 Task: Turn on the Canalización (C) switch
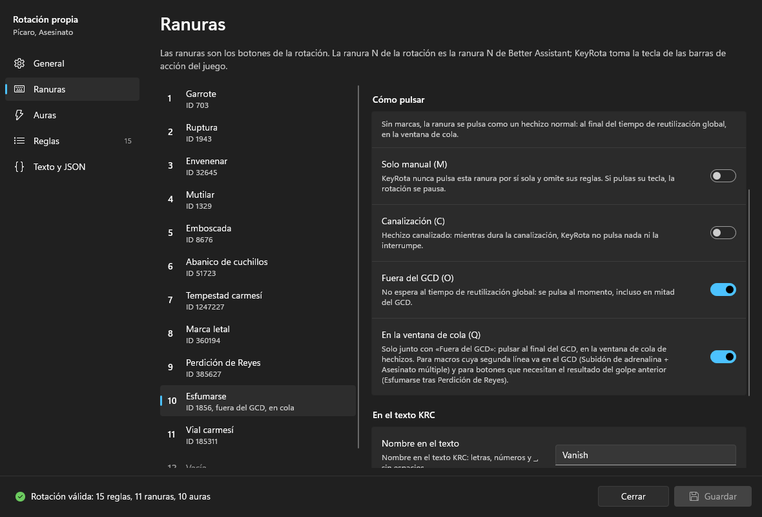pos(723,233)
